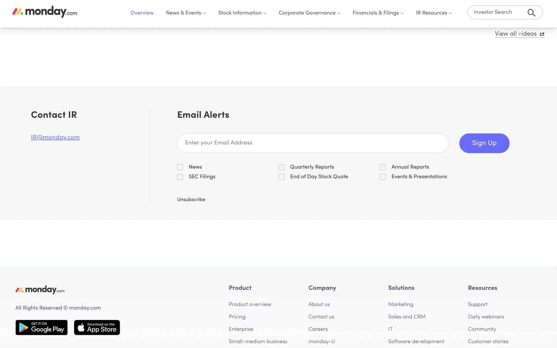Screen dimensions: 557x348
Task: Click the footer monday.com logo
Action: [x=40, y=290]
